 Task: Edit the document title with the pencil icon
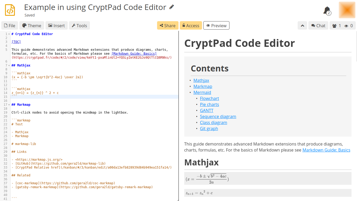tap(171, 7)
